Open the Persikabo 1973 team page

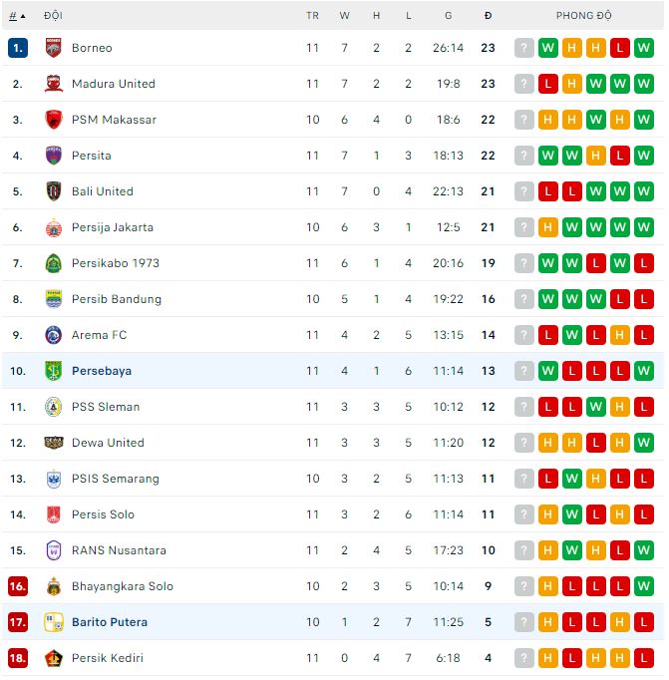tap(116, 263)
